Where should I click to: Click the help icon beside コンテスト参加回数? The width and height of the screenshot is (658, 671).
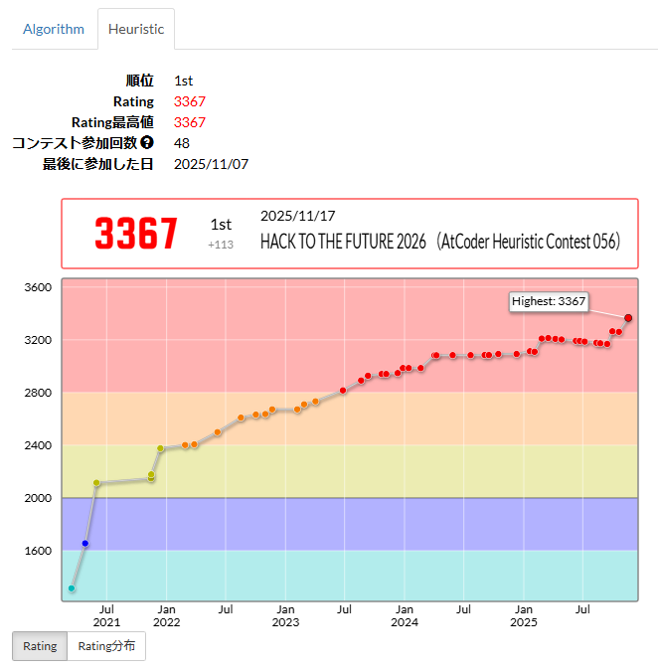pos(147,143)
